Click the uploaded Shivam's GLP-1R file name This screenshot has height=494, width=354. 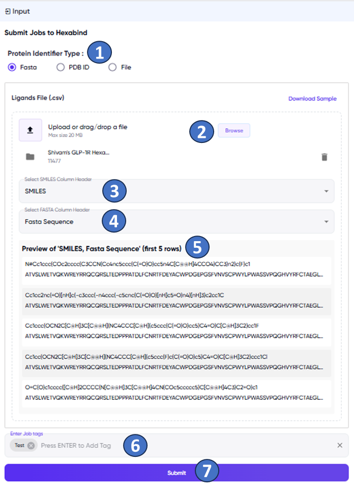(x=78, y=153)
